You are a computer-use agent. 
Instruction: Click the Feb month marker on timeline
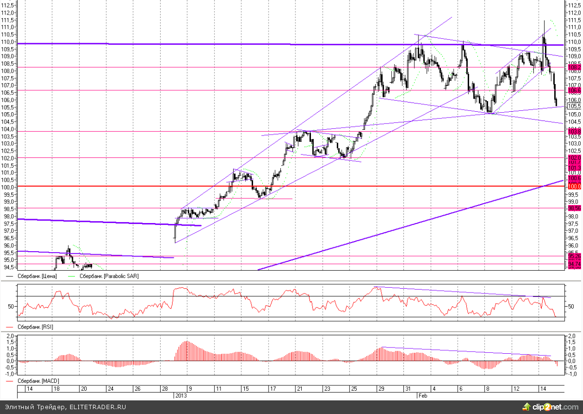point(422,396)
